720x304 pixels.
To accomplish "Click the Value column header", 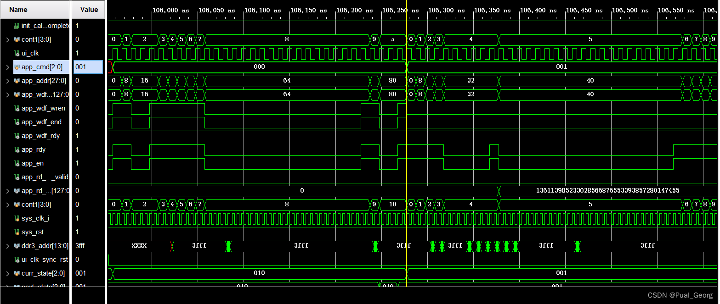I will [x=88, y=9].
